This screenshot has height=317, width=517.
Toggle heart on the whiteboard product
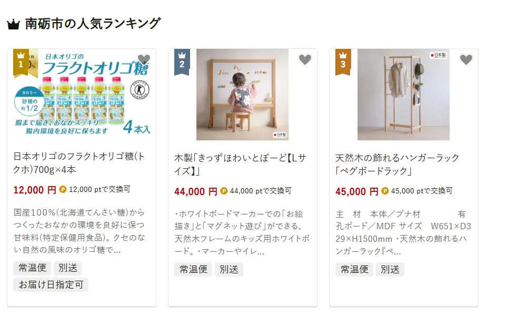(x=305, y=60)
